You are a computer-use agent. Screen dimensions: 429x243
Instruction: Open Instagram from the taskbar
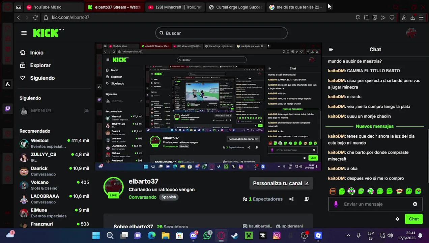[277, 236]
